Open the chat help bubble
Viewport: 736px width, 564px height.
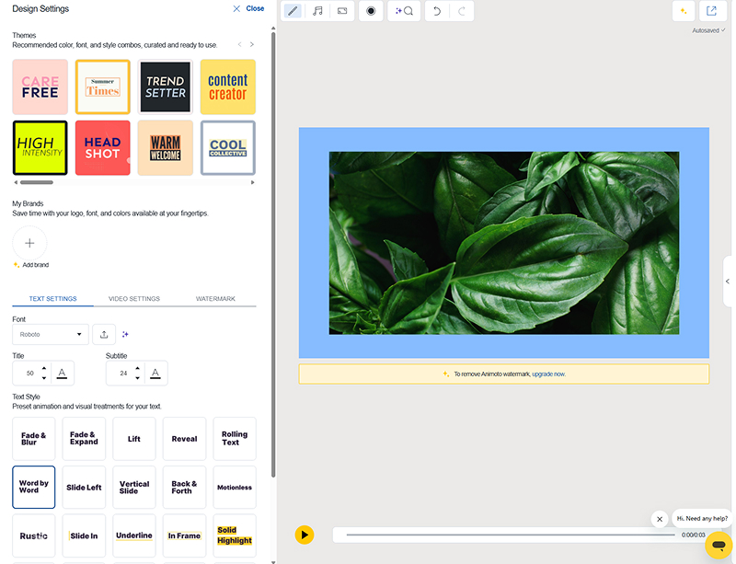(x=718, y=545)
